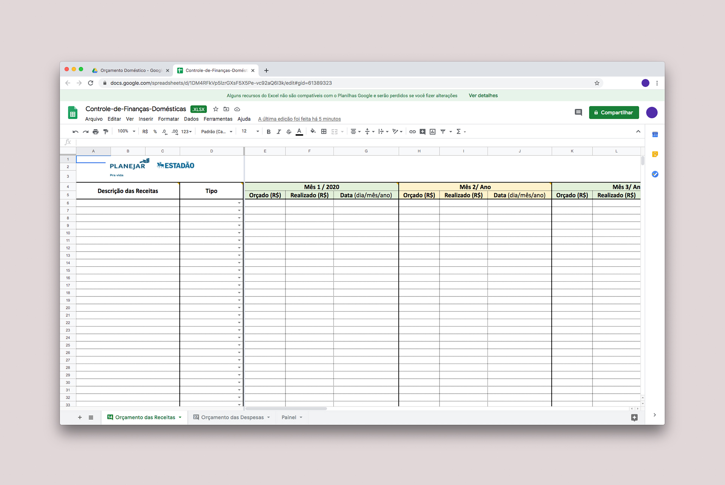Click the insert chart icon
The width and height of the screenshot is (725, 485).
(433, 132)
